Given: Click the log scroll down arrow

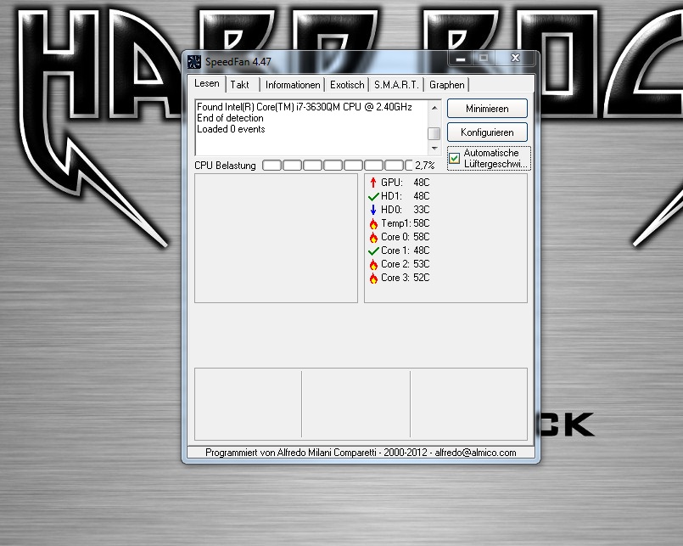Looking at the screenshot, I should [434, 149].
